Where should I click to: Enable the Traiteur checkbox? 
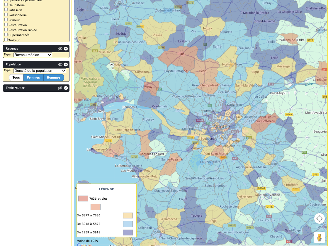pyautogui.click(x=6, y=40)
